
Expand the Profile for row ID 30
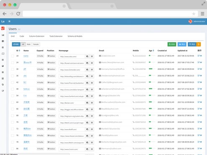point(40,69)
